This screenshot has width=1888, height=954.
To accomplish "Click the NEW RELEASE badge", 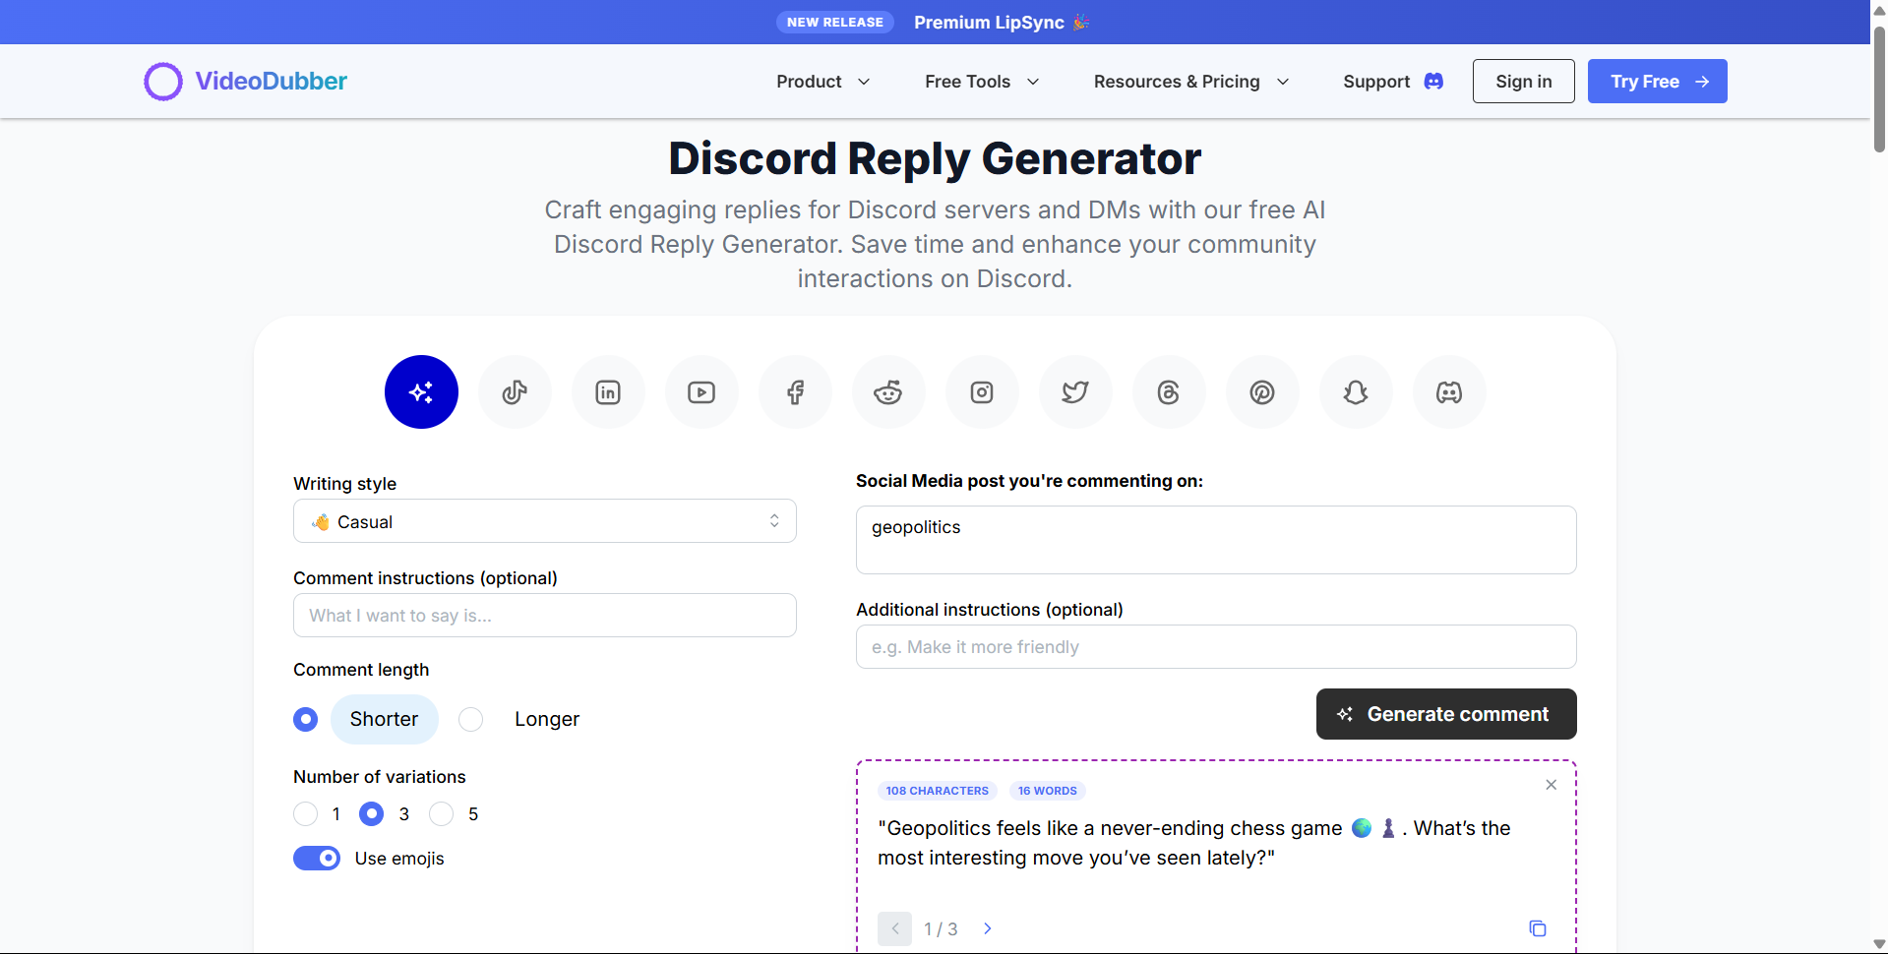I will (x=835, y=23).
